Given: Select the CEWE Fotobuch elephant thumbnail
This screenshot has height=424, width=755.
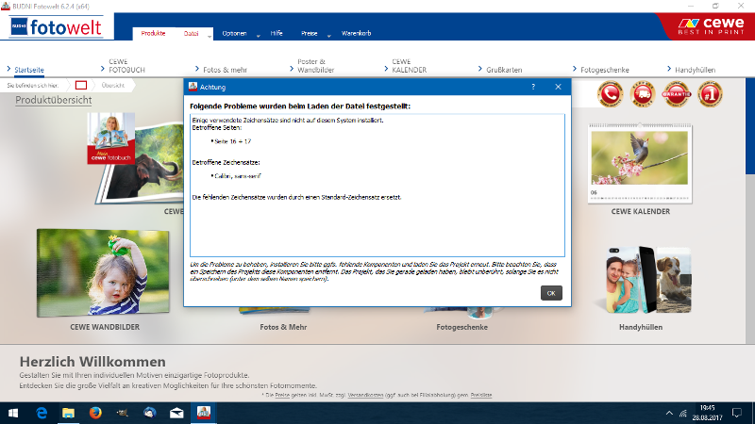Looking at the screenshot, I should tap(137, 157).
